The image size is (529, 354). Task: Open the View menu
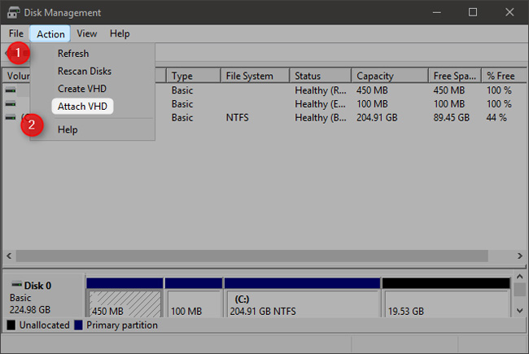click(x=87, y=34)
